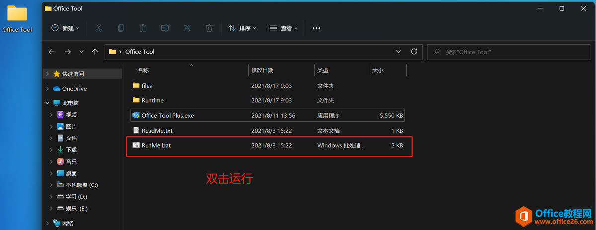
Task: Click the files folder icon
Action: [136, 85]
